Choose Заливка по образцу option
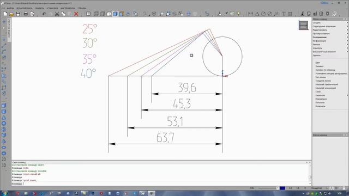 point(325,70)
